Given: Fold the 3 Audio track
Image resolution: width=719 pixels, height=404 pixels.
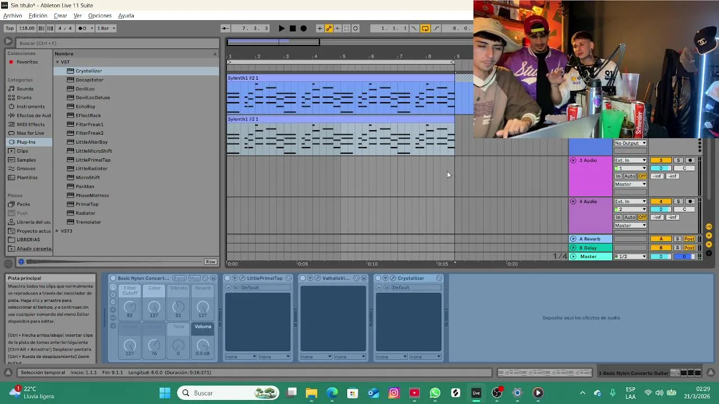Looking at the screenshot, I should 573,160.
